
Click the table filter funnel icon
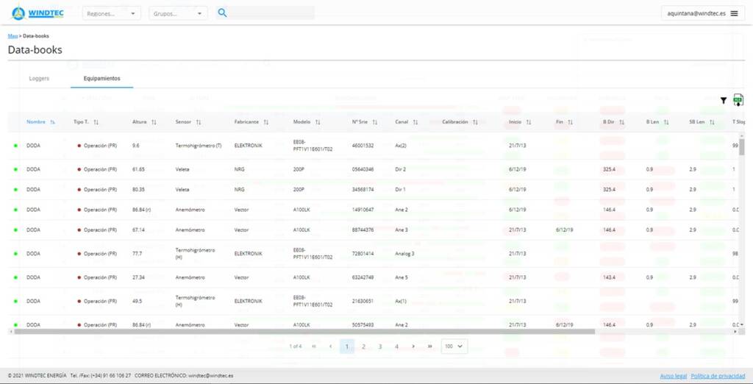[723, 101]
